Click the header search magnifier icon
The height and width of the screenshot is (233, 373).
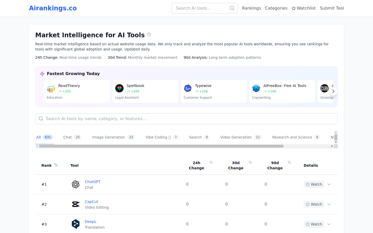pyautogui.click(x=232, y=8)
